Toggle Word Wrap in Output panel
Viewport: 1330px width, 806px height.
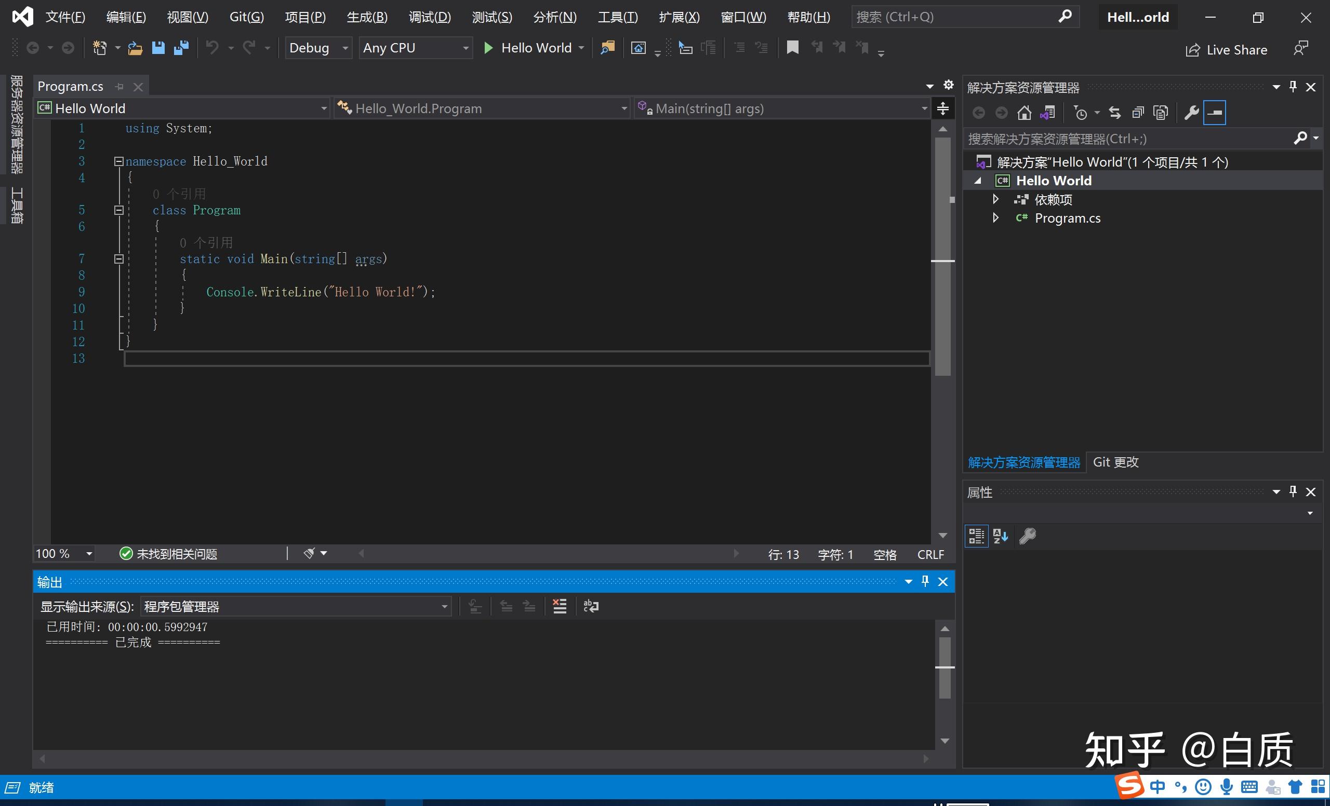tap(591, 606)
